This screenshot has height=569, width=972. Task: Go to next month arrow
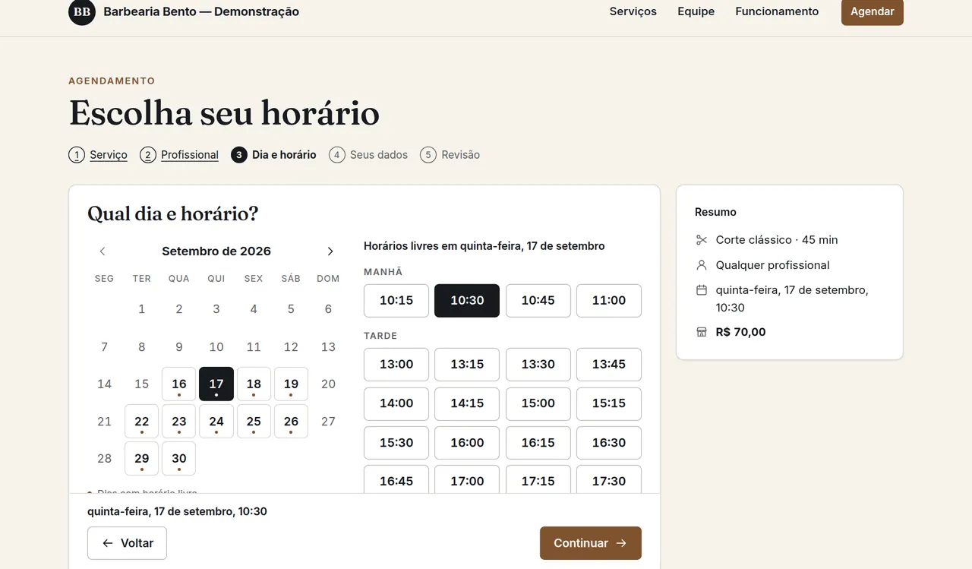(x=330, y=251)
